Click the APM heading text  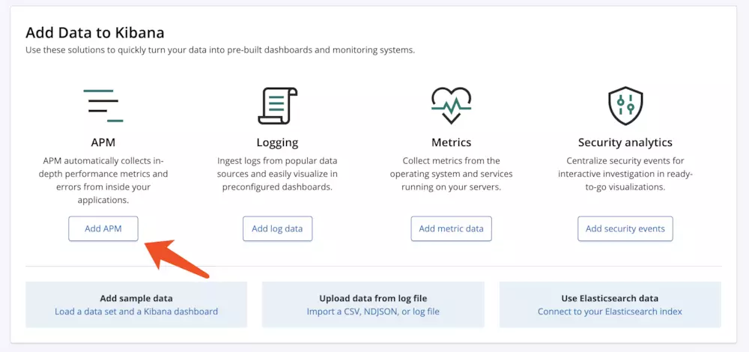[103, 142]
